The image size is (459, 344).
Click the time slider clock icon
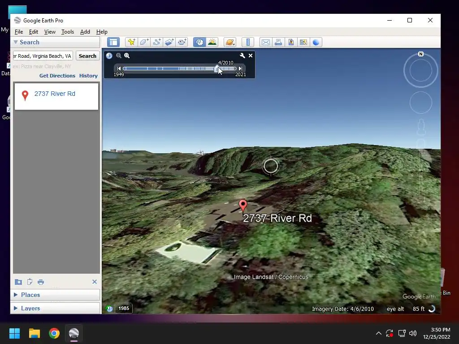109,56
